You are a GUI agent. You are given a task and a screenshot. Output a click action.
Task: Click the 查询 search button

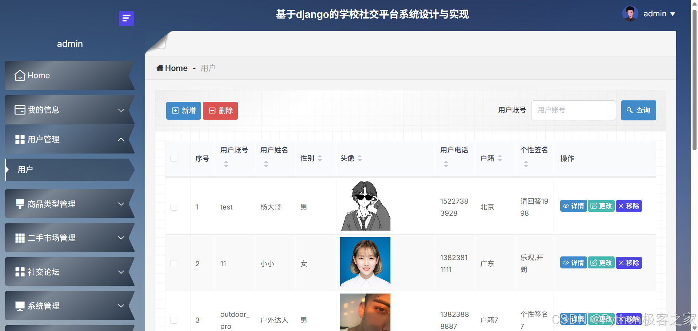(x=639, y=110)
